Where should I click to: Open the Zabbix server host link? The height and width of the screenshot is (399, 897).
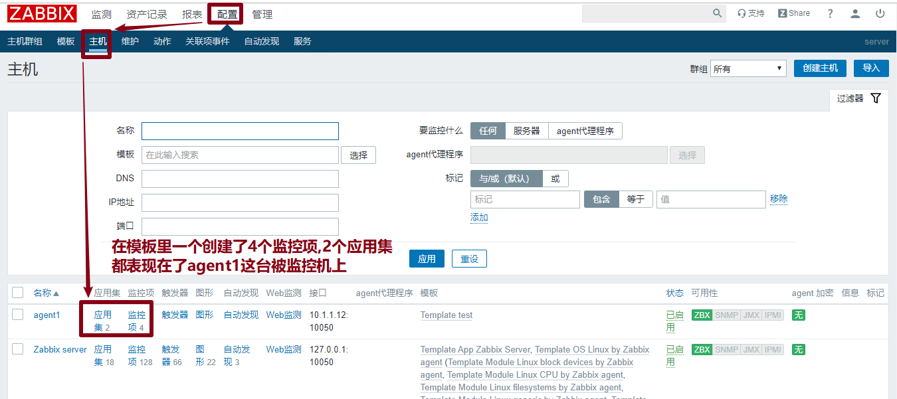60,349
